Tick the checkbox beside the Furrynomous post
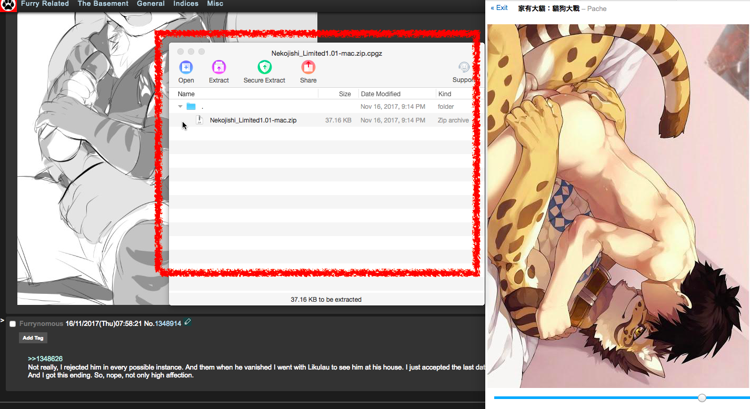Screen dimensions: 750x409 [x=13, y=324]
